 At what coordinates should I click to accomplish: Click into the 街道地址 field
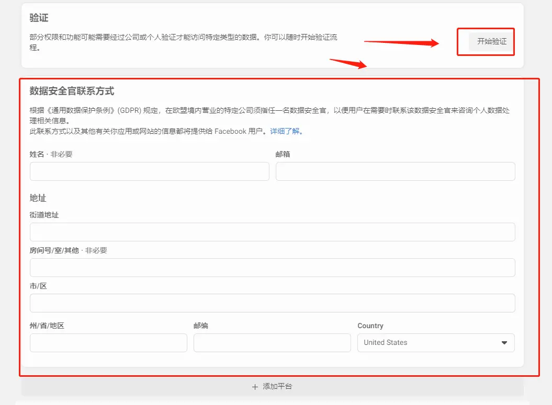pos(273,232)
